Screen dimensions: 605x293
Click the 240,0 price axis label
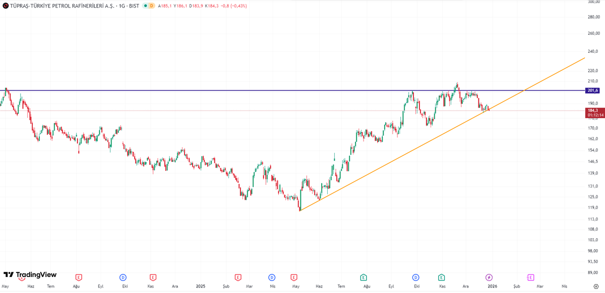point(592,51)
